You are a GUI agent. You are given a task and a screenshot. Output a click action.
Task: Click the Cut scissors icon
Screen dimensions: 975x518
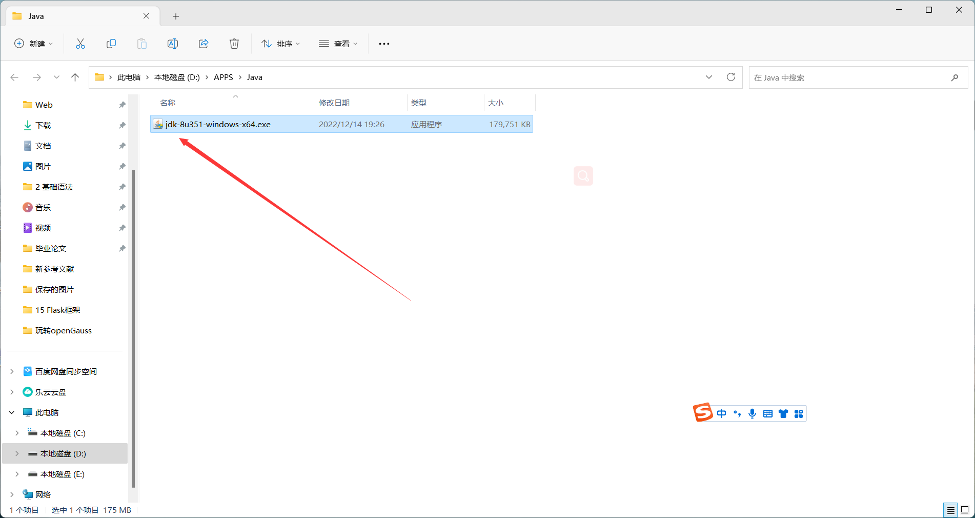coord(80,44)
